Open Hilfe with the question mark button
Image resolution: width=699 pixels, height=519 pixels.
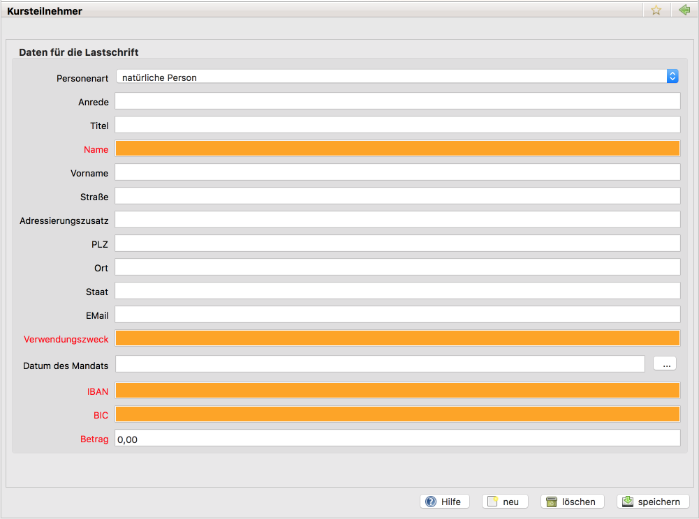click(444, 502)
